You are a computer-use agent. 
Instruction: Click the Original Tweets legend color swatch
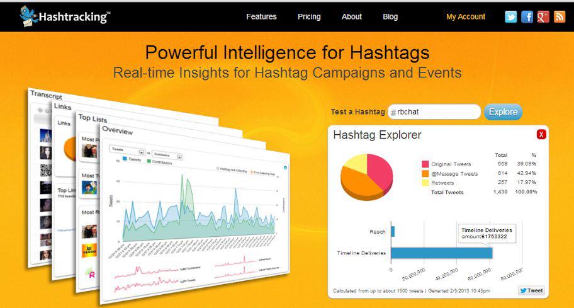[425, 164]
